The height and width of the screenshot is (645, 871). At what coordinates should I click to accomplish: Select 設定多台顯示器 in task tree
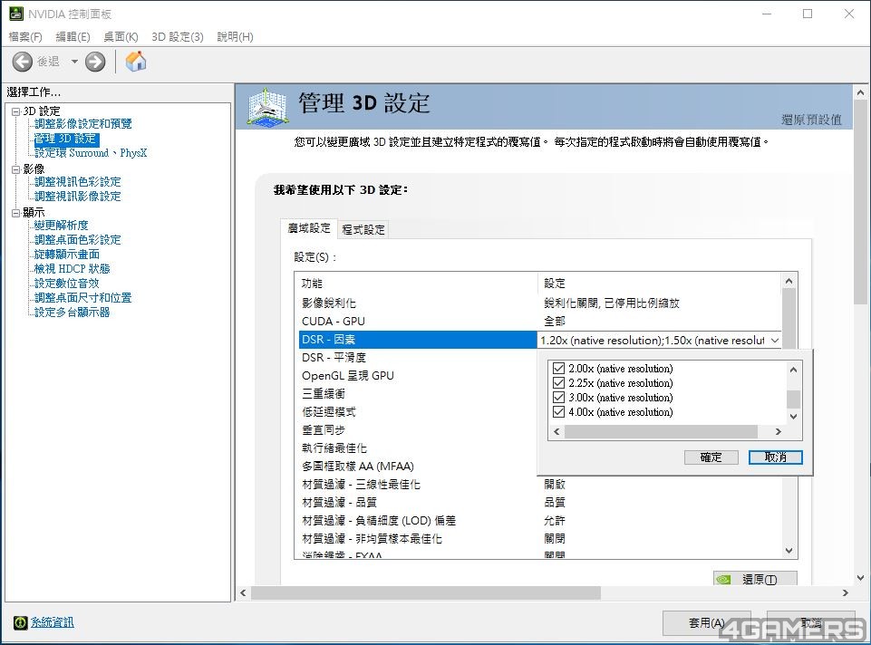click(72, 312)
